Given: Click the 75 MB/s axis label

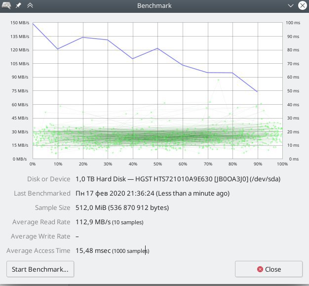Looking at the screenshot, I should 20,91.
